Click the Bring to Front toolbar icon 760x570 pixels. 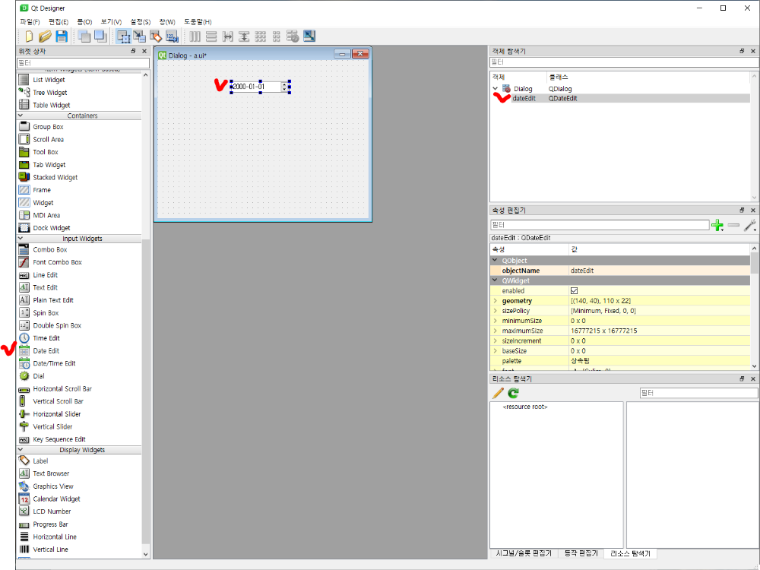pos(100,36)
